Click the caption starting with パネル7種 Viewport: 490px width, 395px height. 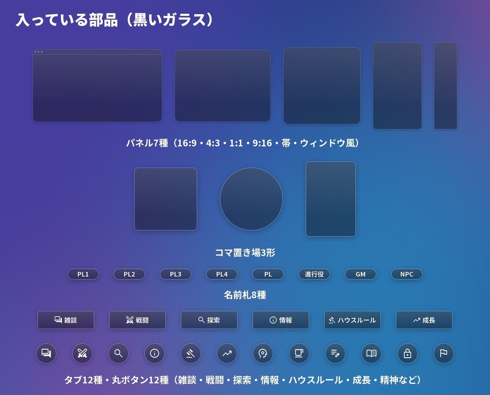point(243,143)
